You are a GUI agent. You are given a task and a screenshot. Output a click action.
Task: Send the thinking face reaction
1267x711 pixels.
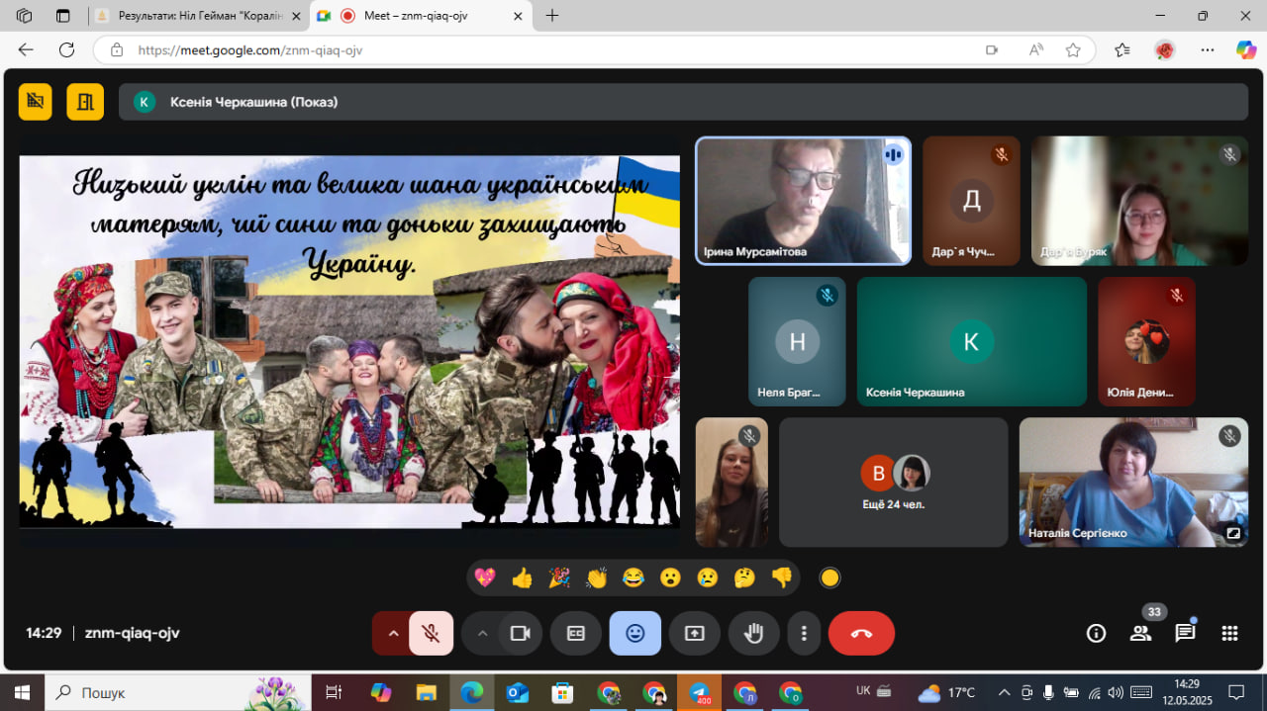(x=744, y=578)
